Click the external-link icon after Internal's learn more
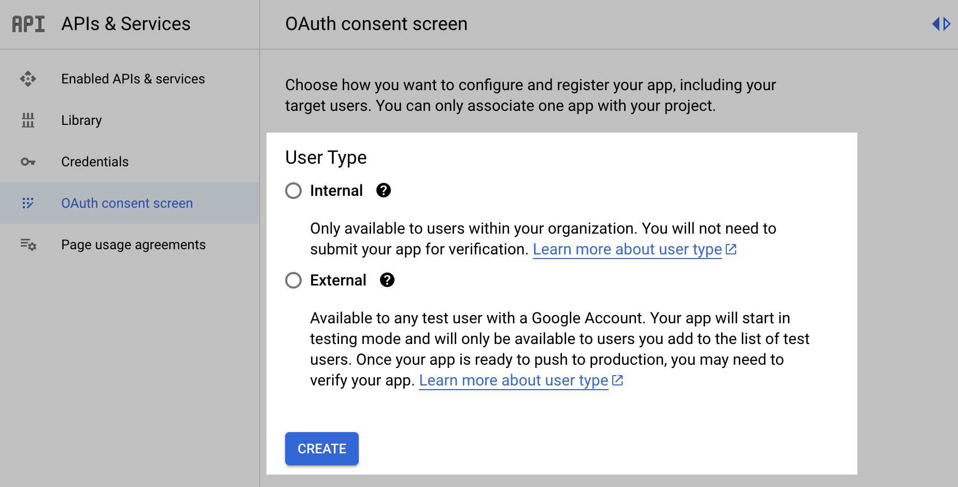This screenshot has width=958, height=487. pyautogui.click(x=731, y=249)
